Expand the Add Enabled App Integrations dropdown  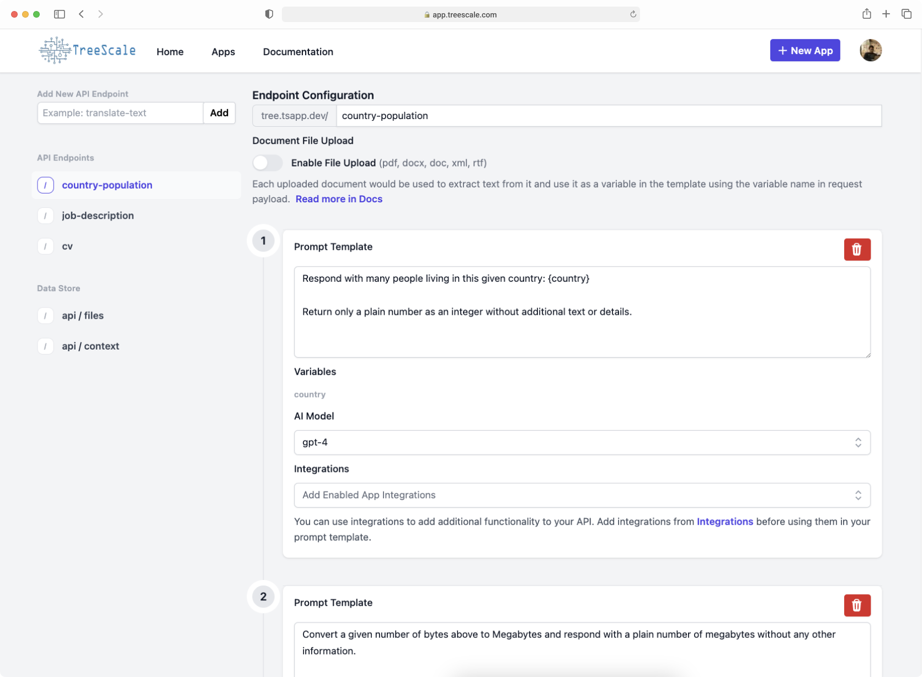582,495
